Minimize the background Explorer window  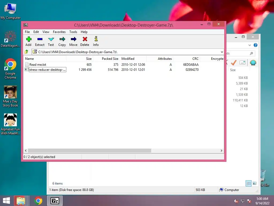pyautogui.click(x=236, y=37)
